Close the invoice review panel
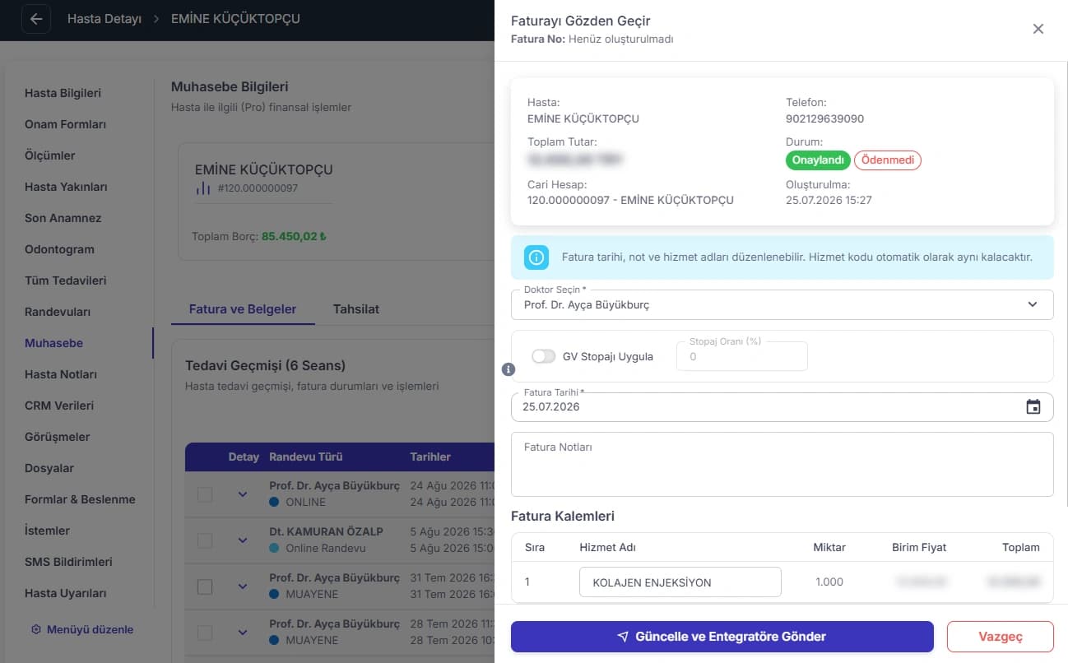Screen dimensions: 1068x663 (1038, 29)
